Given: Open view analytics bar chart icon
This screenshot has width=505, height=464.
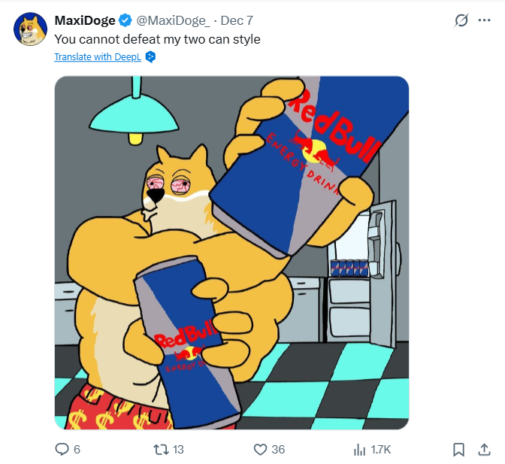Looking at the screenshot, I should [359, 449].
